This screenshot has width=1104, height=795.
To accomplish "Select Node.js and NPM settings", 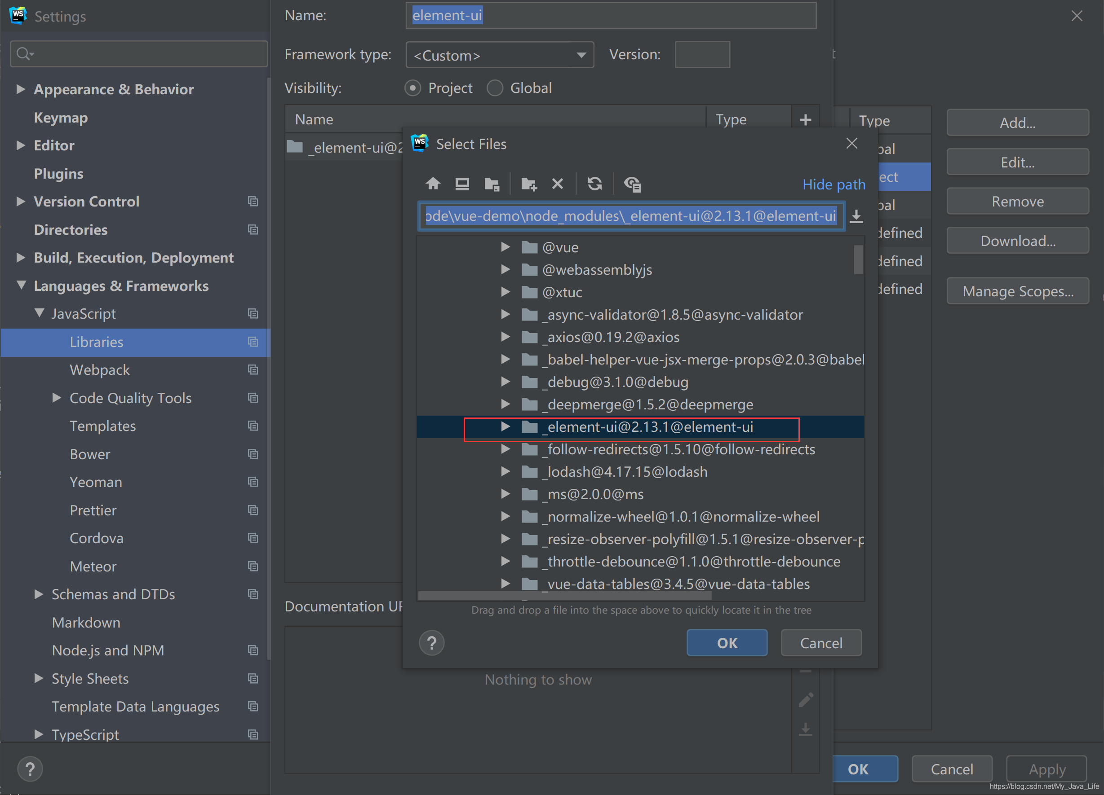I will click(108, 650).
